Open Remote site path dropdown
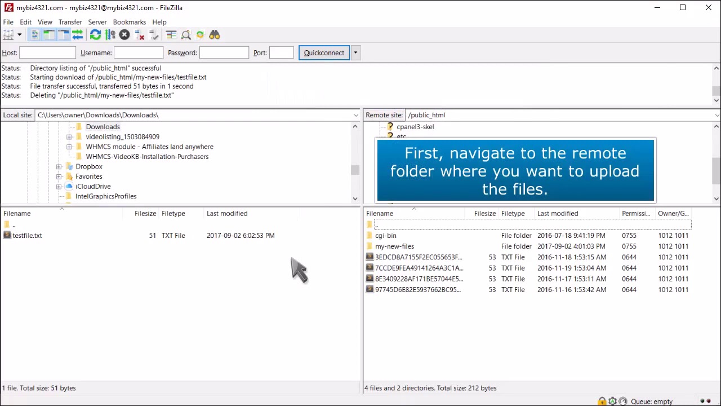Image resolution: width=721 pixels, height=406 pixels. click(x=716, y=115)
